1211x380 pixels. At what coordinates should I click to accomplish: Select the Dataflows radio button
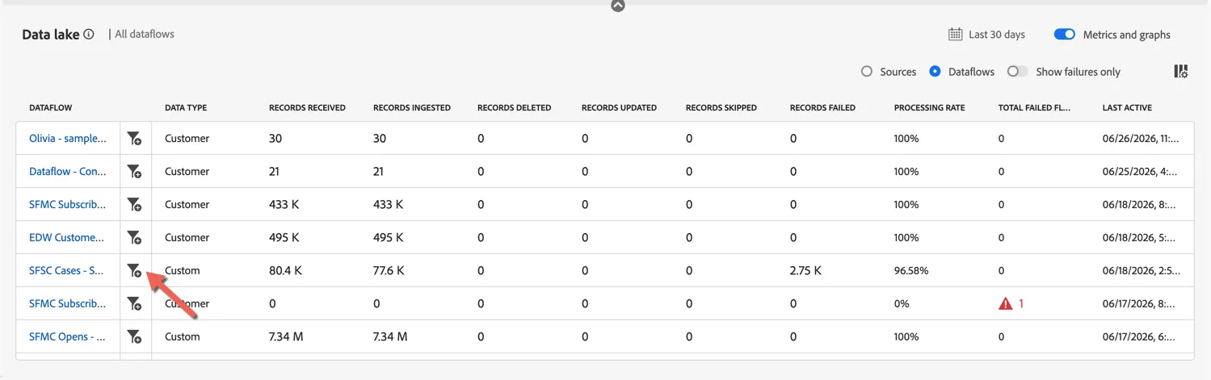coord(935,72)
